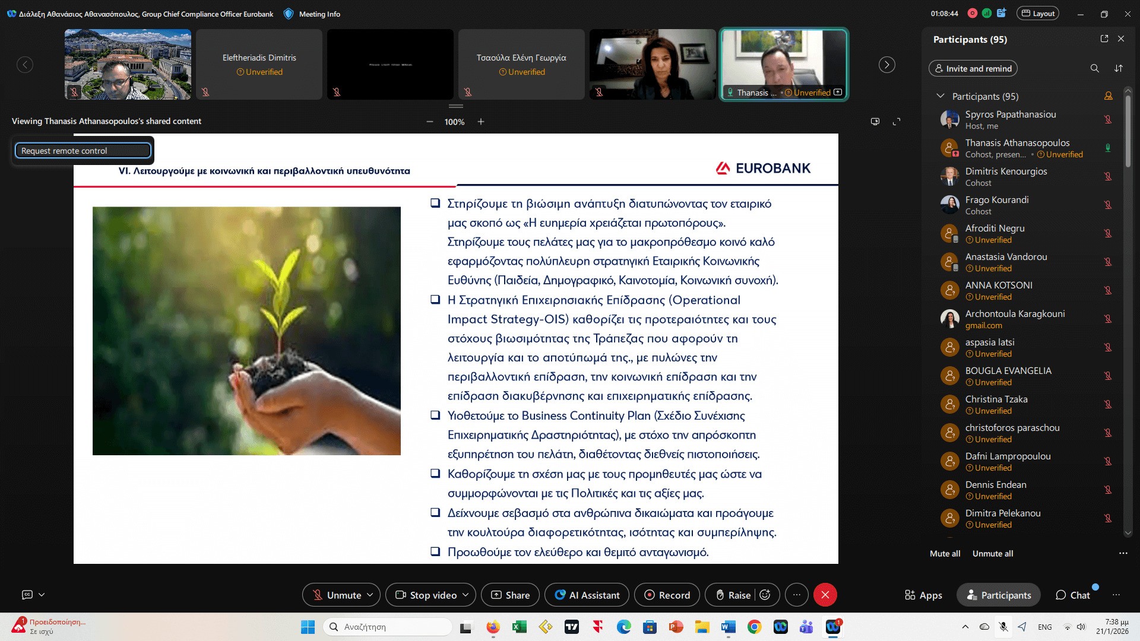Show the previous video thumbnails
The width and height of the screenshot is (1140, 641).
[x=25, y=65]
